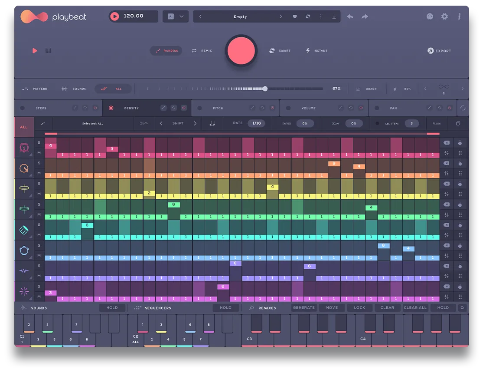Open the RATE 1/16 dropdown

point(257,123)
